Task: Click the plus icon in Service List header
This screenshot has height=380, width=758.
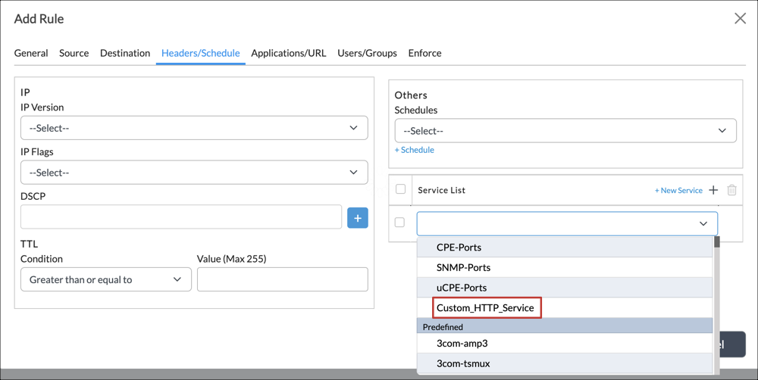Action: click(x=713, y=190)
